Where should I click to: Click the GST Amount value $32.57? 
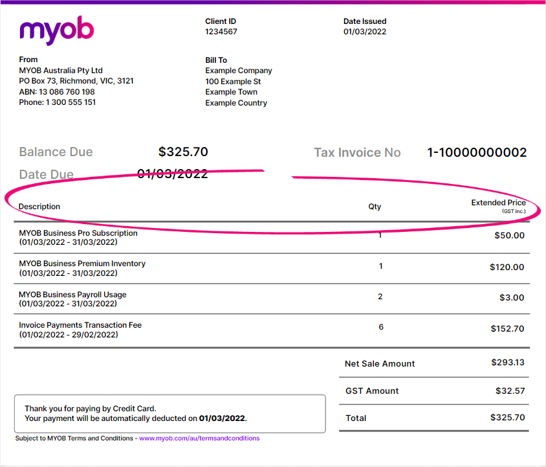[510, 391]
